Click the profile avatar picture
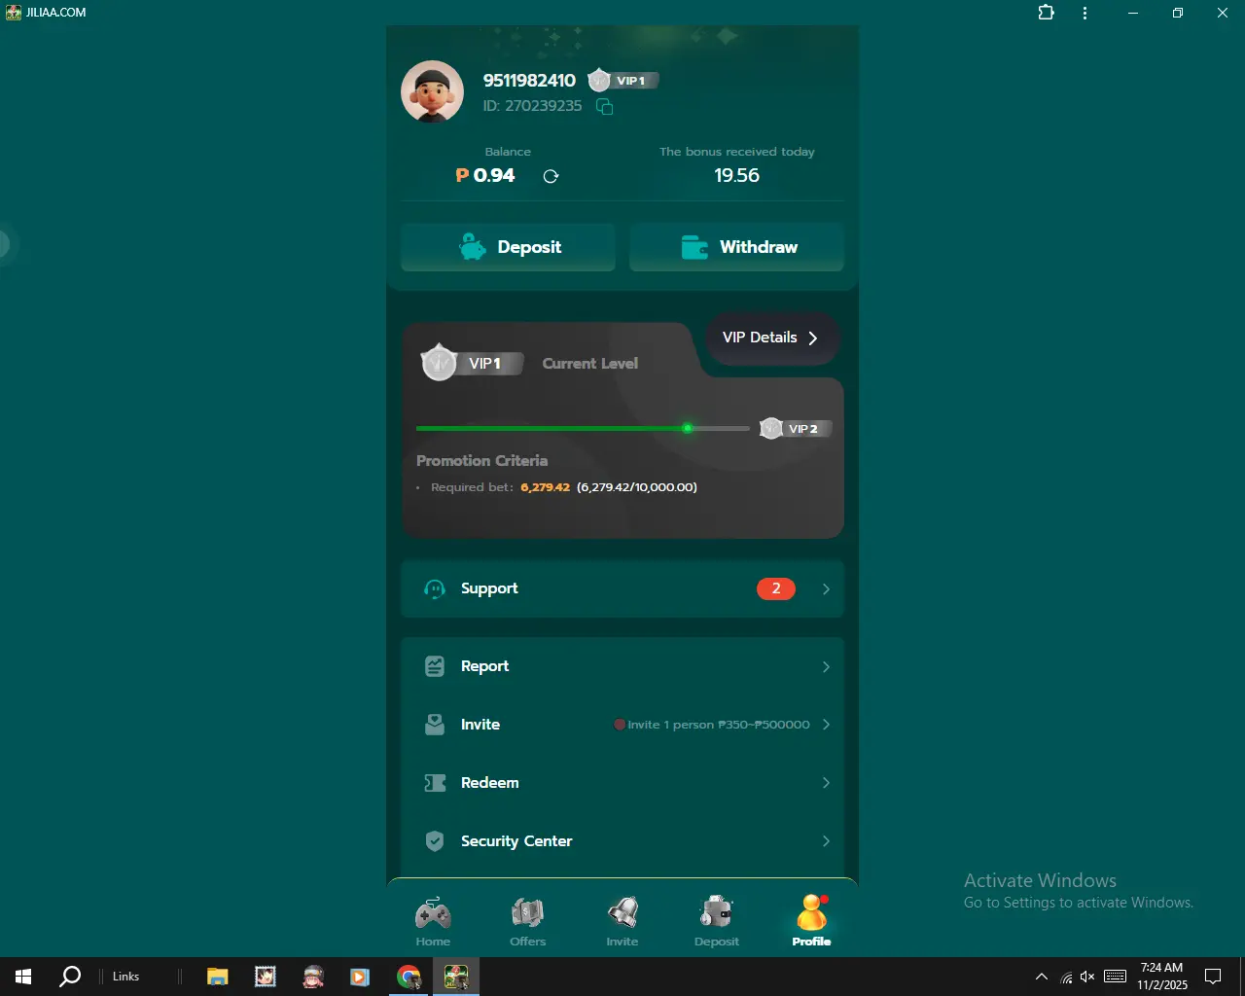The image size is (1245, 996). coord(432,91)
